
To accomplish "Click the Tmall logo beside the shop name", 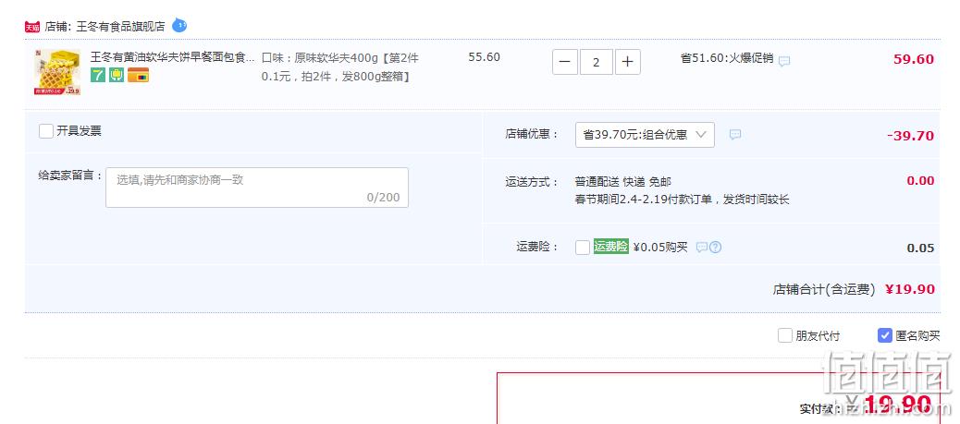I will (32, 27).
